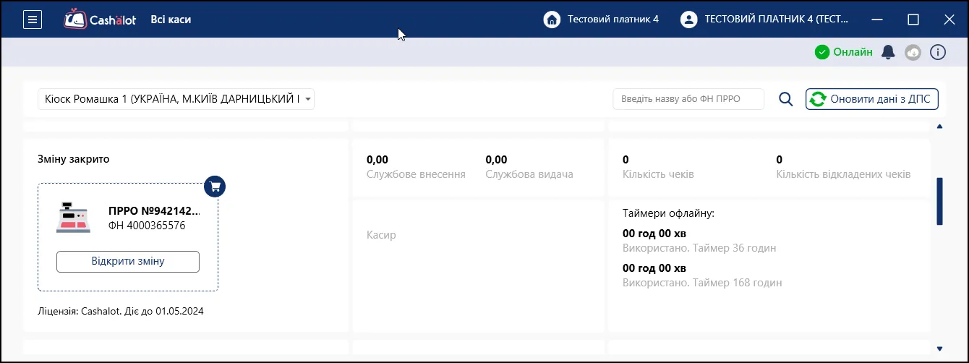Minimize the Cashalot window
969x363 pixels.
[x=878, y=20]
